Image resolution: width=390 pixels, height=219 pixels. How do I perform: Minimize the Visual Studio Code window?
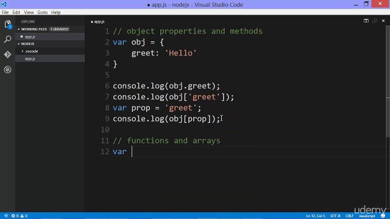(356, 4)
